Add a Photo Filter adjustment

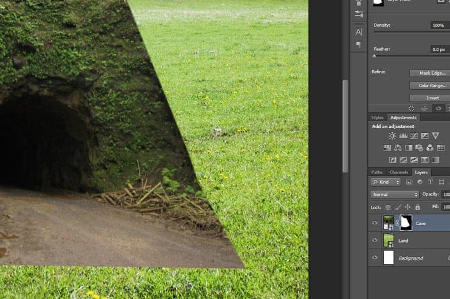(419, 147)
